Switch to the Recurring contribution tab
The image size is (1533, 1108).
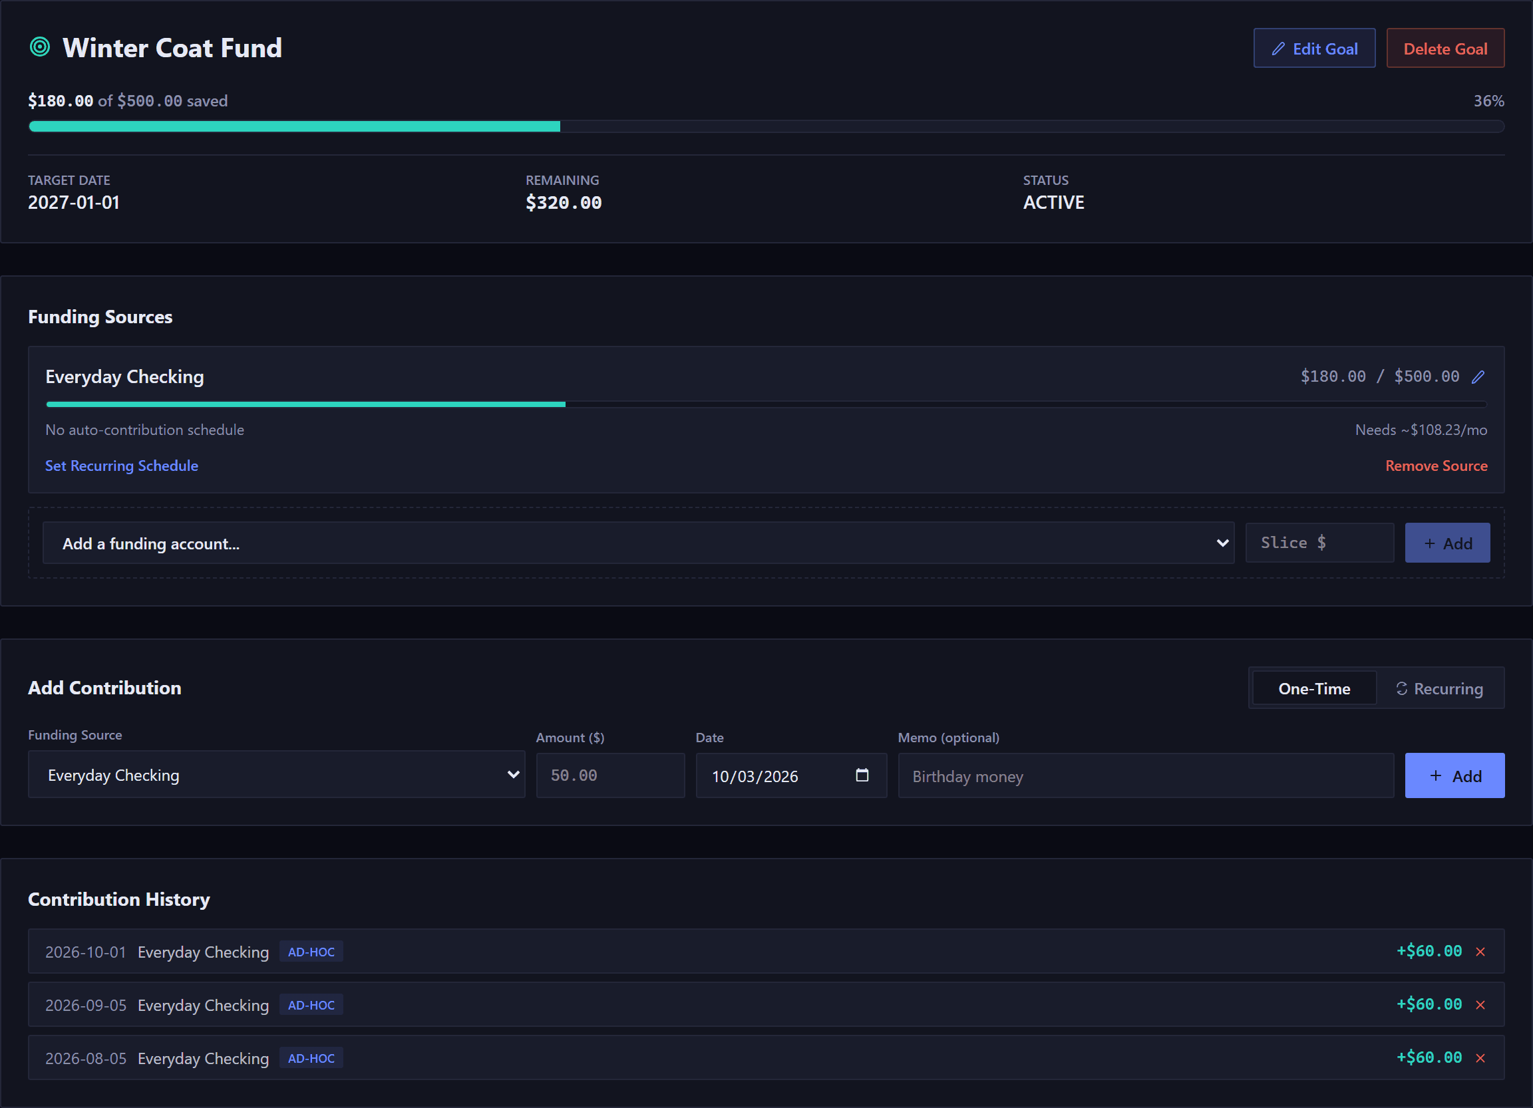pos(1439,688)
